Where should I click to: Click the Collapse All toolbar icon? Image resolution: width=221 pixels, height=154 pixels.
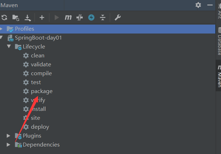103,17
